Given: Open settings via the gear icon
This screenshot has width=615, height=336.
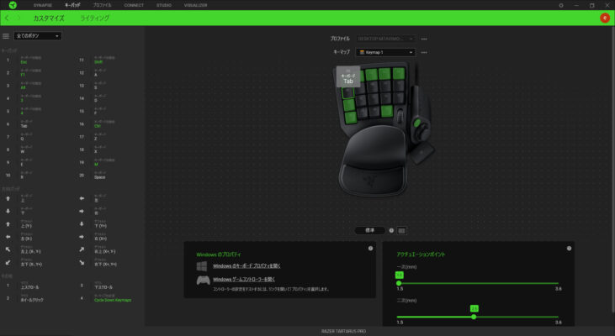Looking at the screenshot, I should tap(561, 6).
